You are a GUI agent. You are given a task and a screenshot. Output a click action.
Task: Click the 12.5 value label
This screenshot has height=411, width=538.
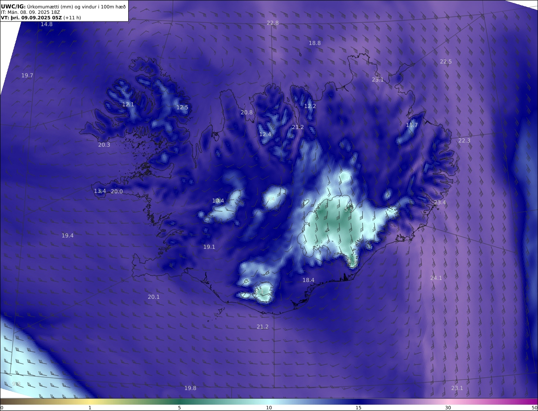coord(182,107)
